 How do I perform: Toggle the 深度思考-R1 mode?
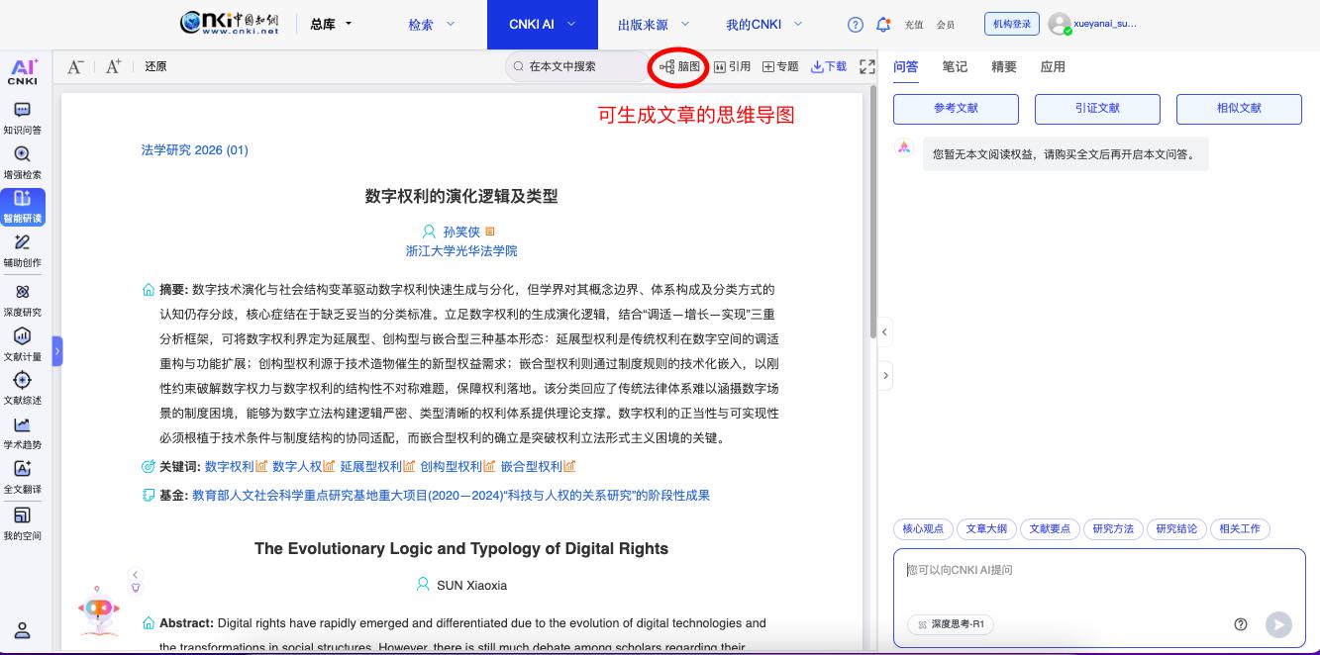click(951, 624)
